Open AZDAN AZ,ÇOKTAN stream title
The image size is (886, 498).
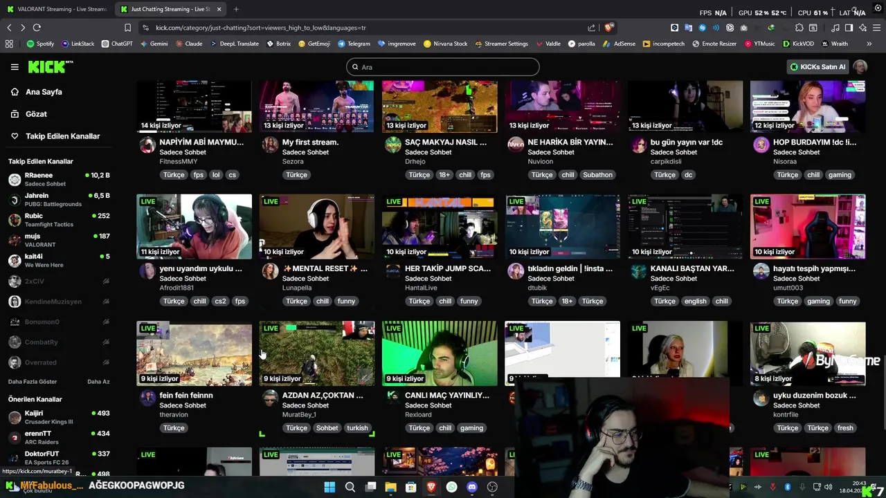pyautogui.click(x=323, y=396)
